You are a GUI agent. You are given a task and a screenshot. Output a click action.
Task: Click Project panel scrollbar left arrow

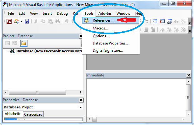(x=6, y=92)
